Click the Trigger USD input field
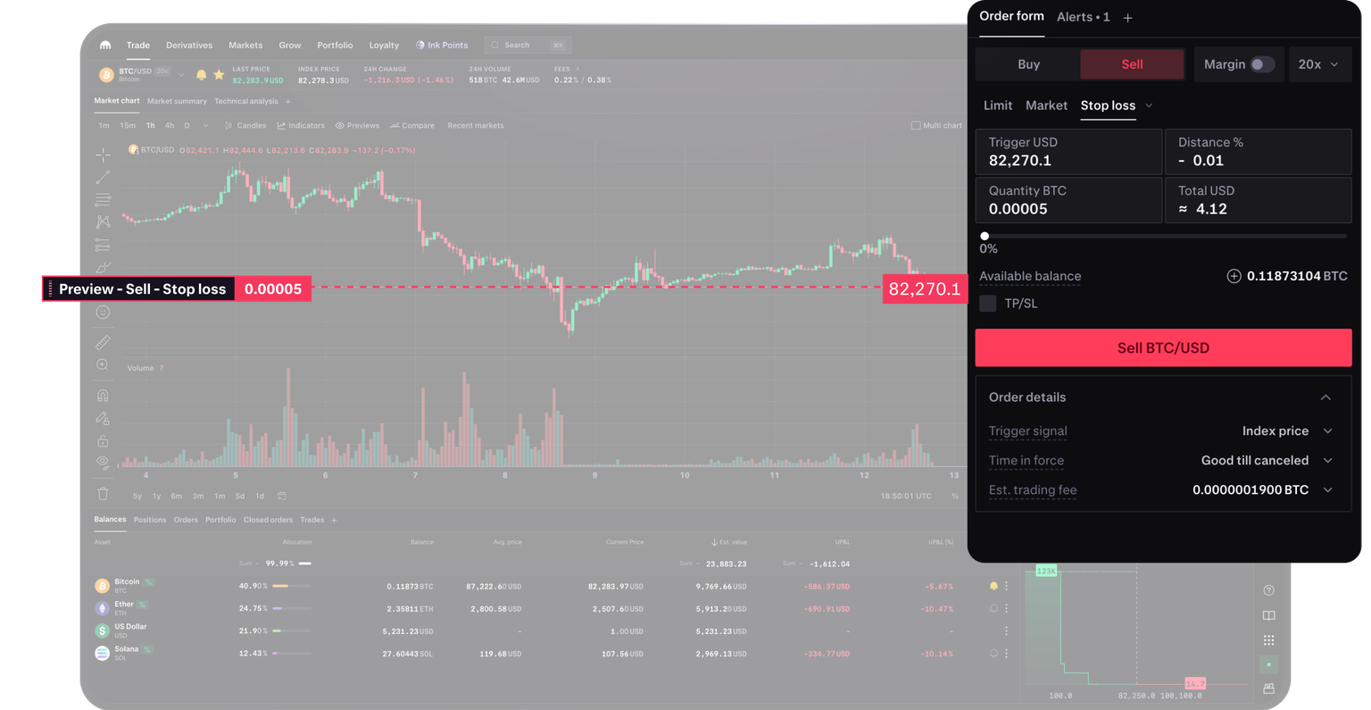This screenshot has height=710, width=1371. [x=1068, y=152]
